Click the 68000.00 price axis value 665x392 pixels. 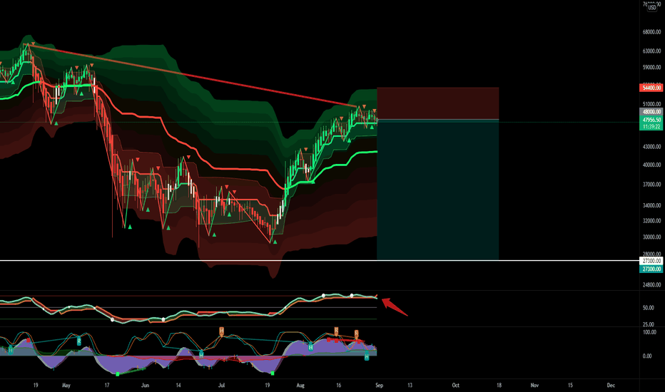[651, 32]
